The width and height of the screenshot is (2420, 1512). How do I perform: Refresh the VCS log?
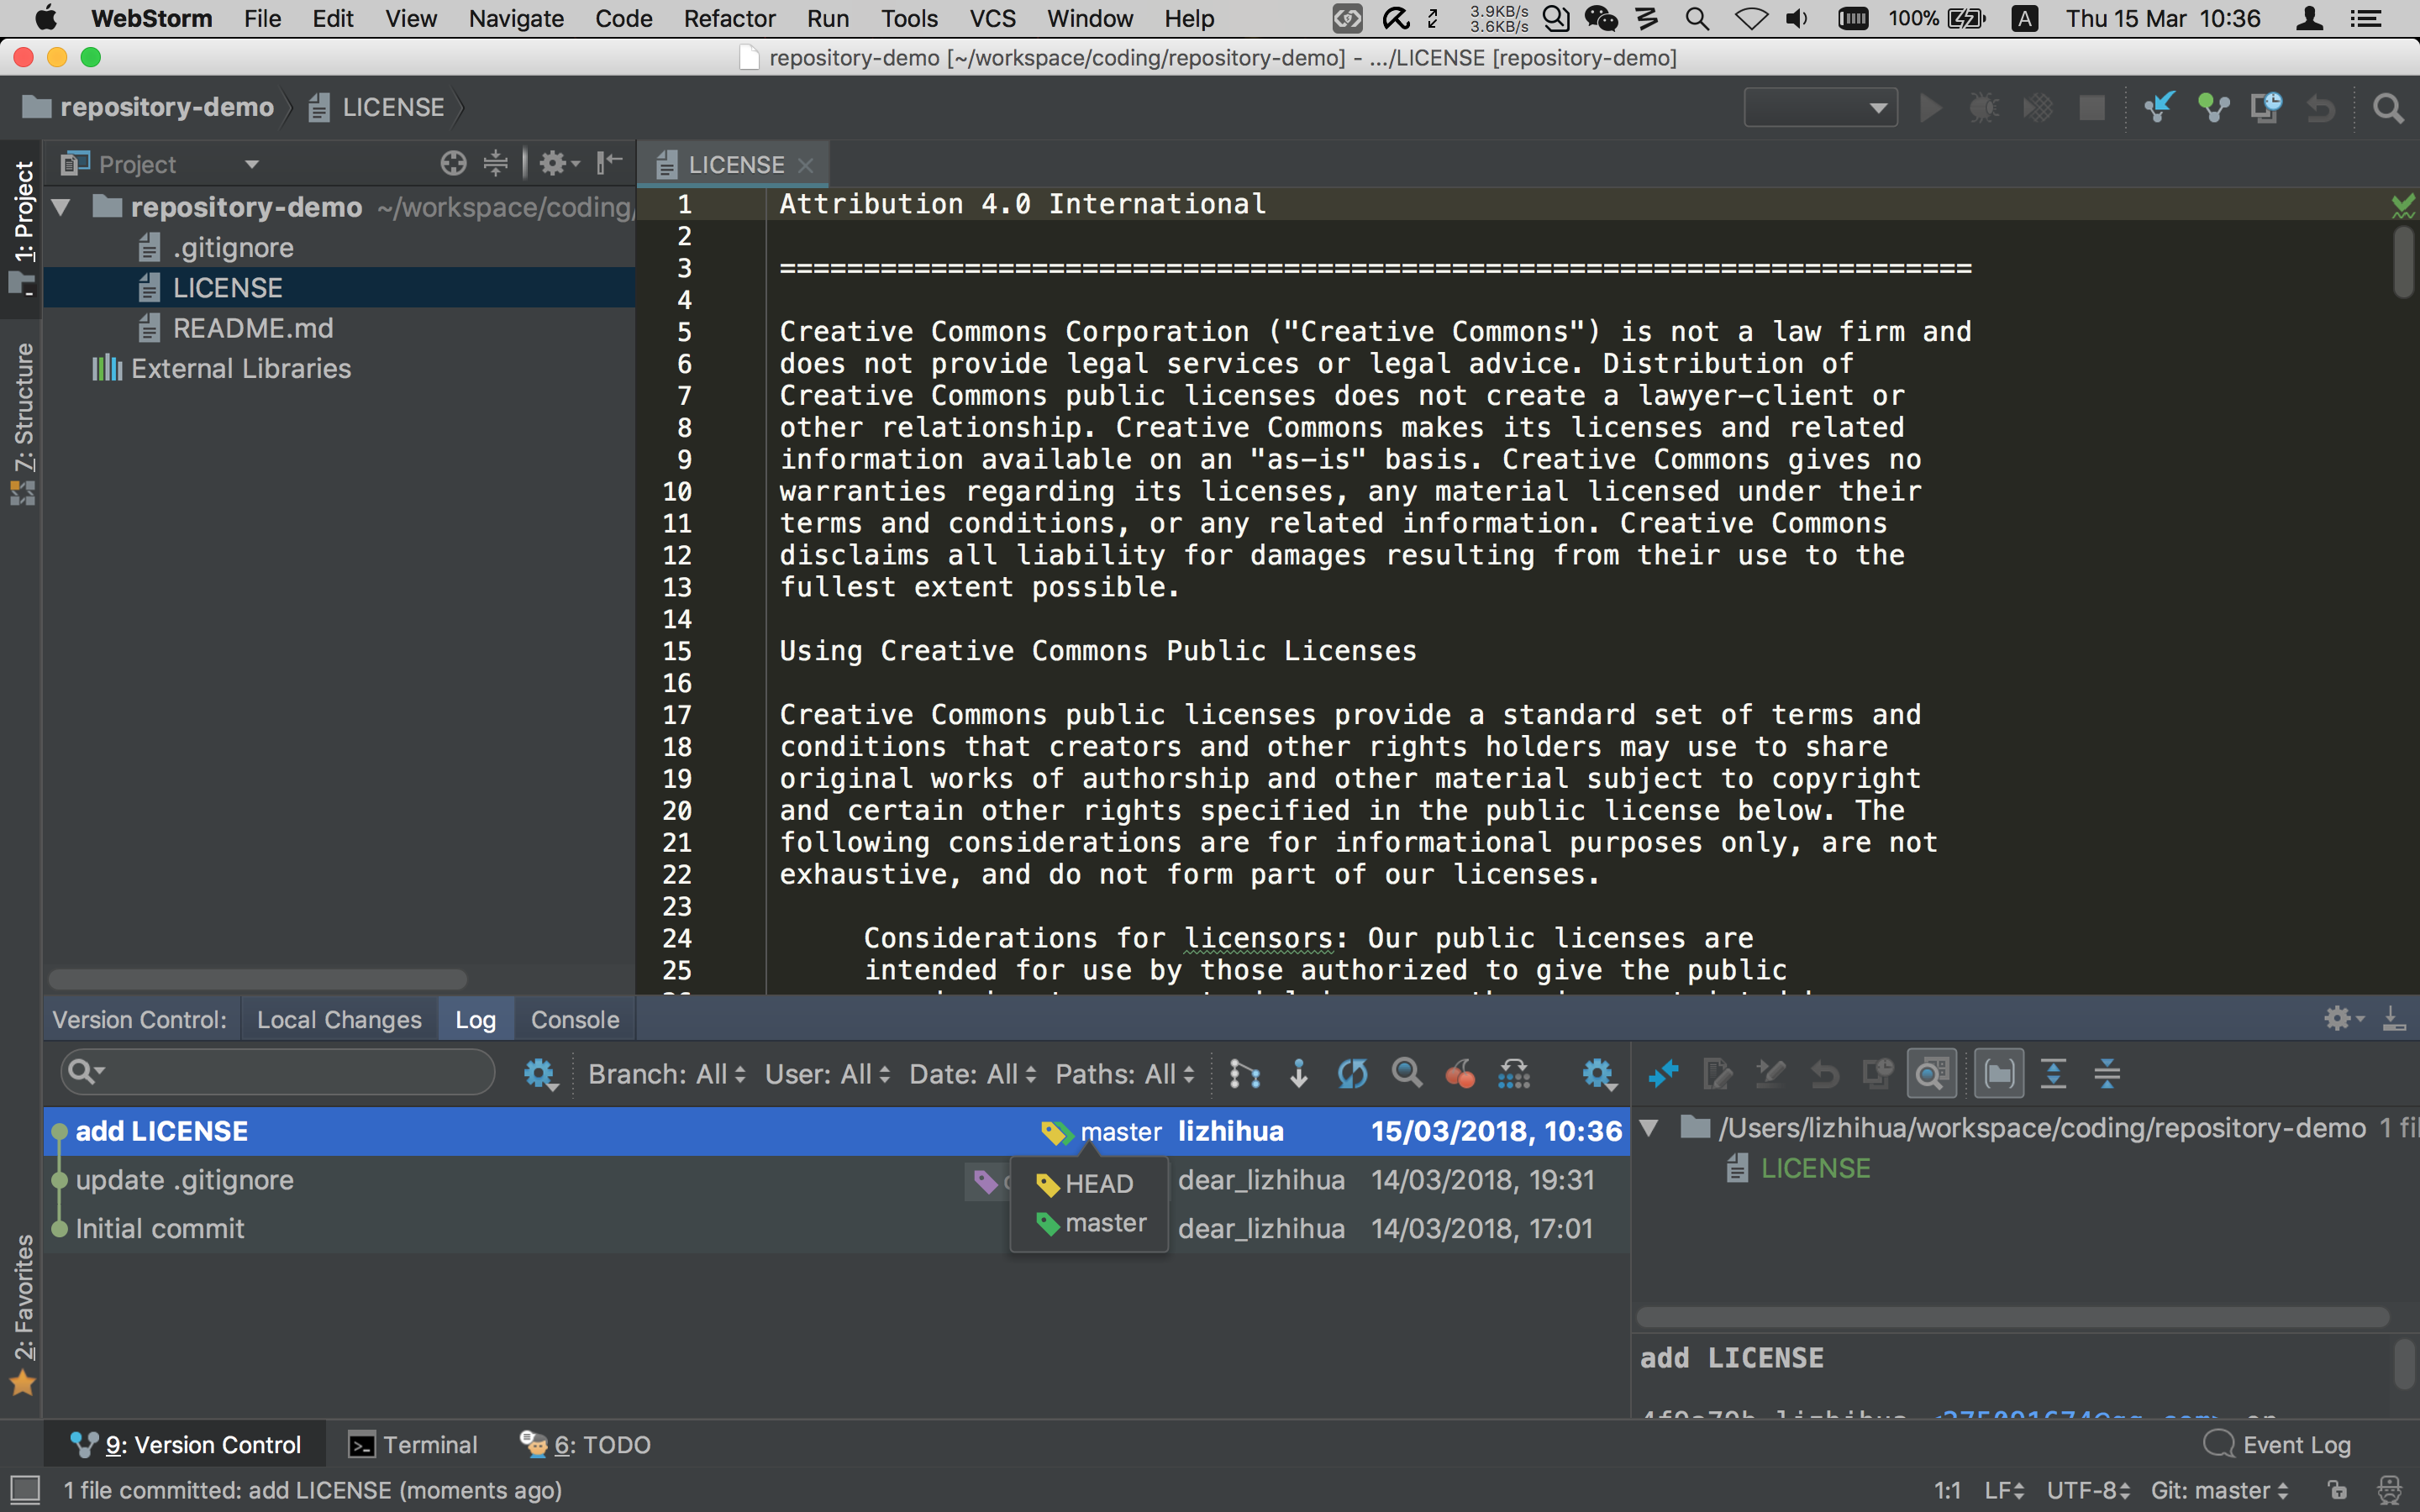[x=1352, y=1074]
